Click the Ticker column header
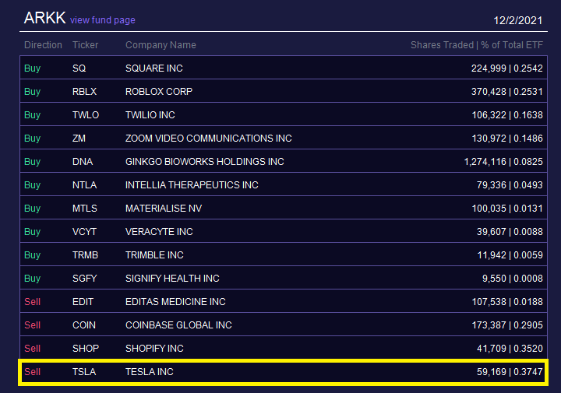 click(85, 45)
